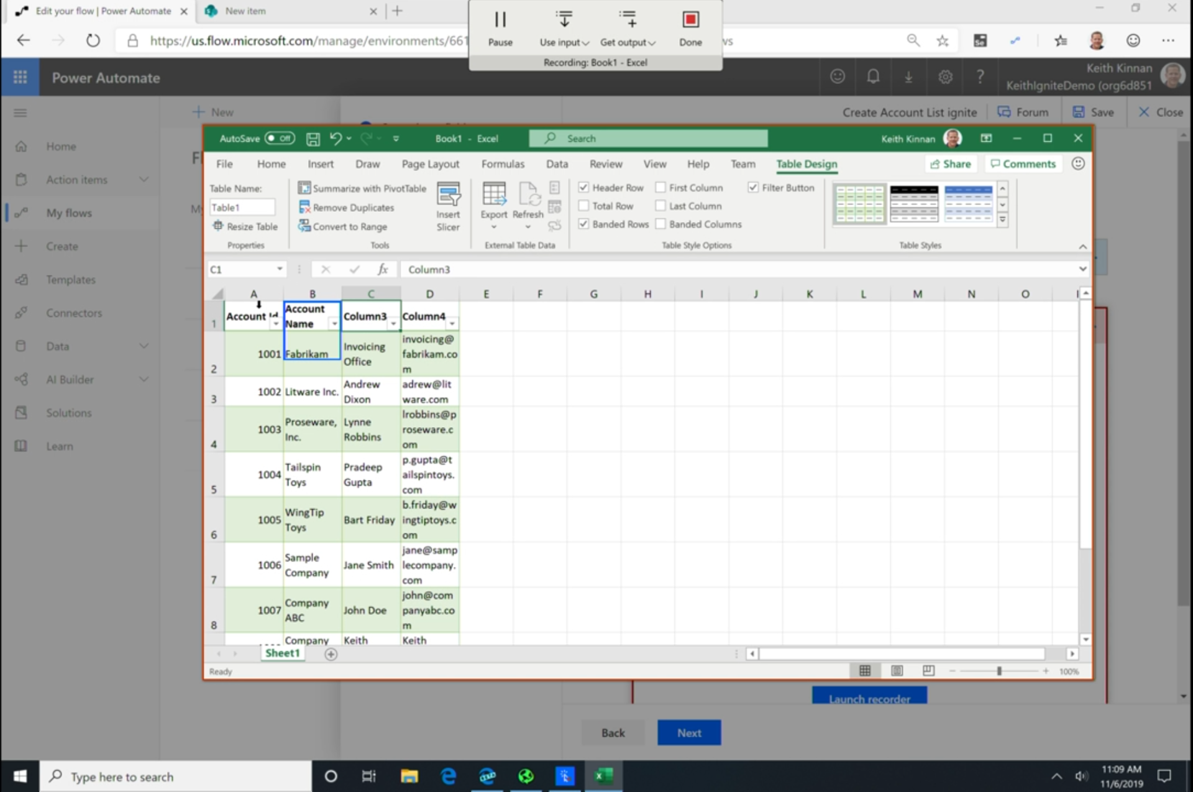Select the Sheet1 worksheet tab
The image size is (1193, 792).
click(x=283, y=653)
